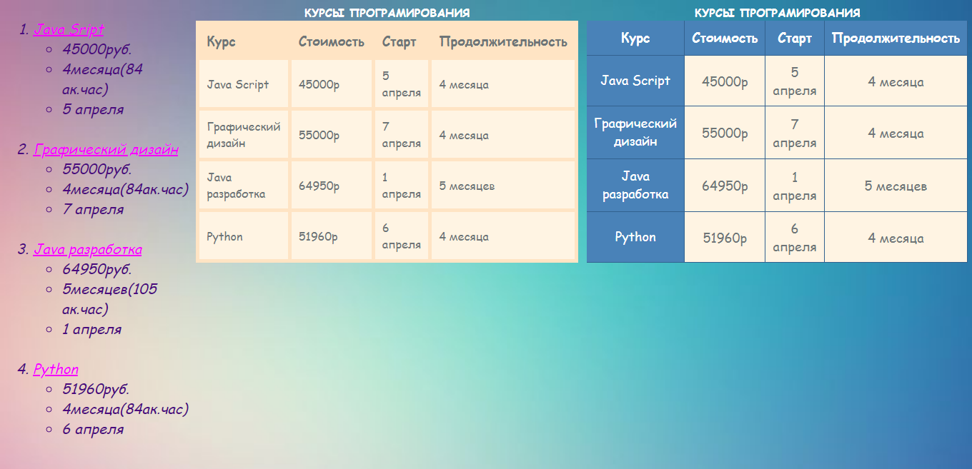Click the "45000руб." bullet item in the list

point(96,49)
